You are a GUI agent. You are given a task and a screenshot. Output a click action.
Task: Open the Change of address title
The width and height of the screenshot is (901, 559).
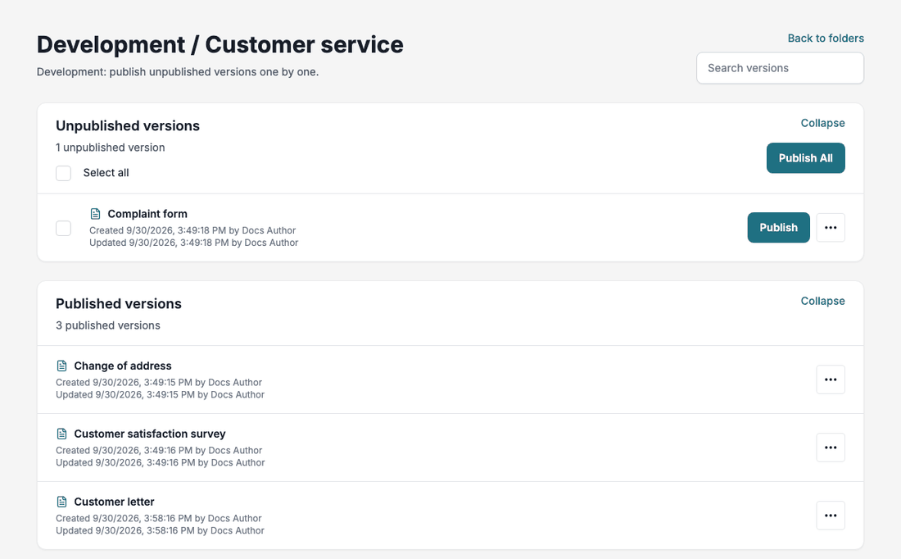click(x=122, y=366)
